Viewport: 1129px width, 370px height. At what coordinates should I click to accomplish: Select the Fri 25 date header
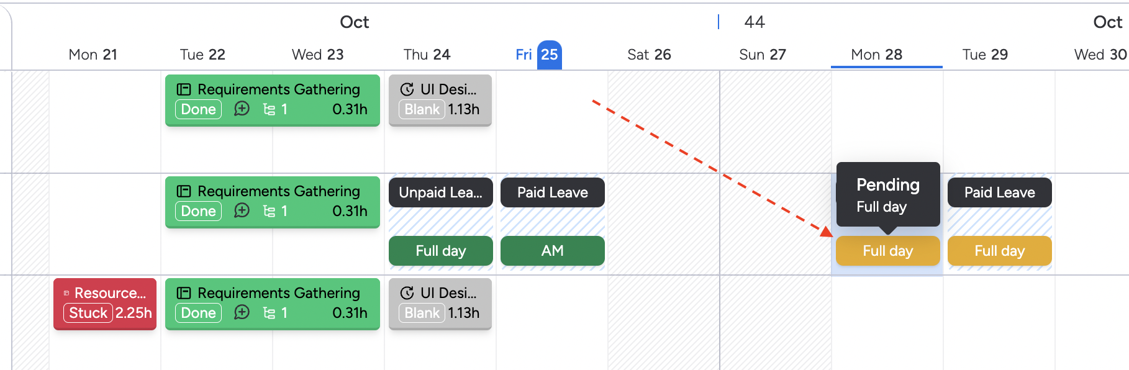click(x=538, y=55)
